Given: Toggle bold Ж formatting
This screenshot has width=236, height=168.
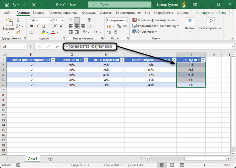Looking at the screenshot, I should [x=31, y=26].
